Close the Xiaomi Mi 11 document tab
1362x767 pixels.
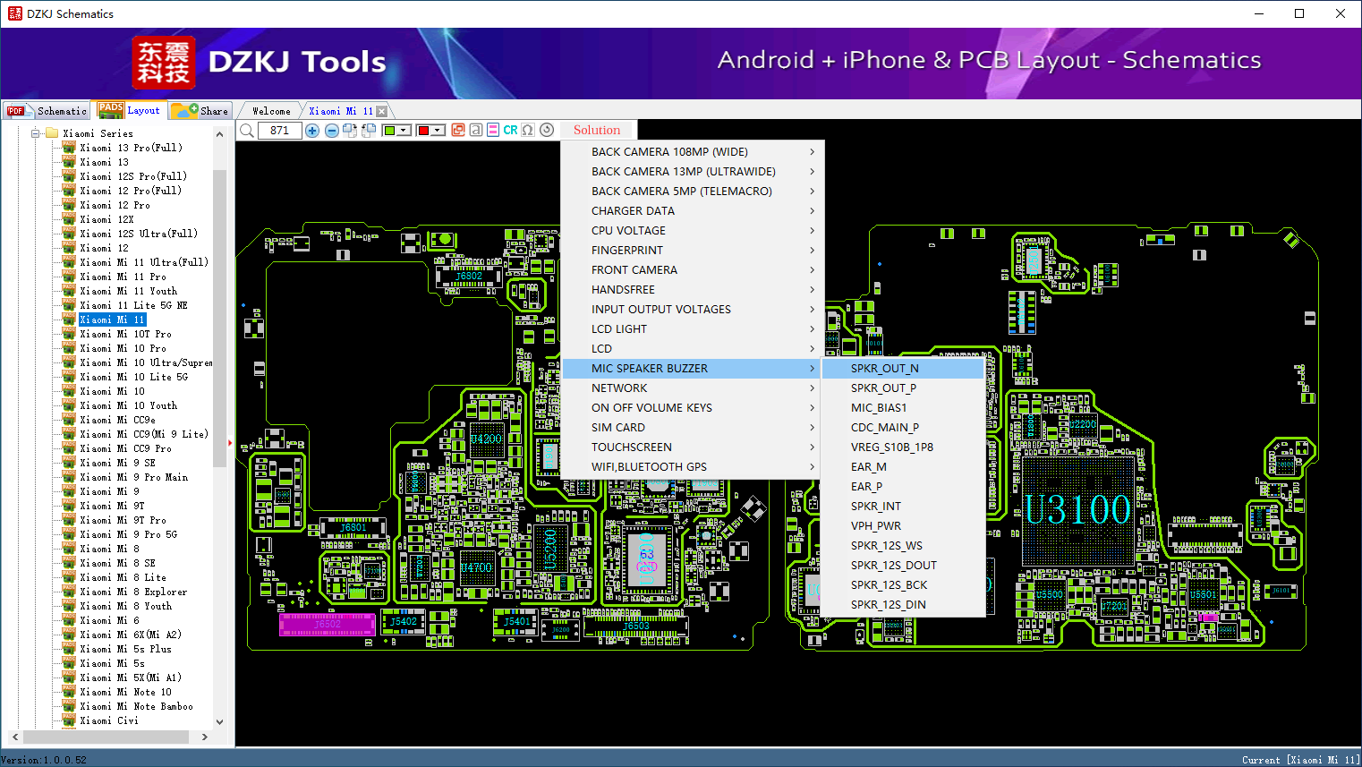382,111
